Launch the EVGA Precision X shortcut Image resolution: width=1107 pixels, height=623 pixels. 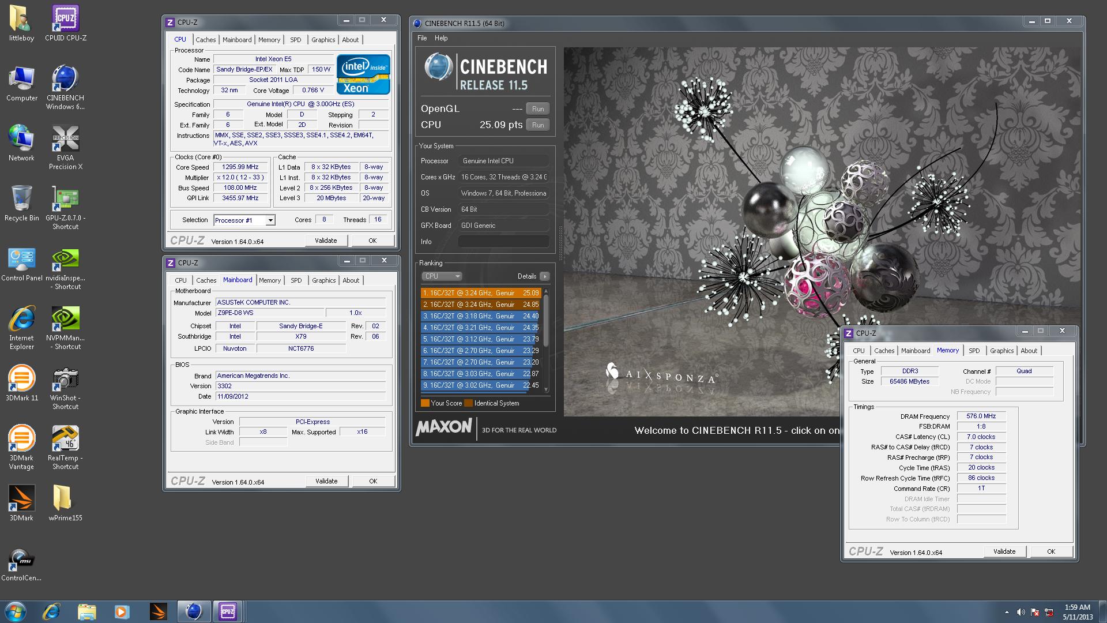click(x=65, y=147)
